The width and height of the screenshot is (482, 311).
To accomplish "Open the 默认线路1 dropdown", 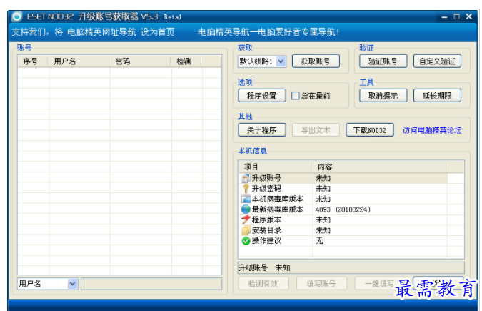I will pyautogui.click(x=281, y=61).
